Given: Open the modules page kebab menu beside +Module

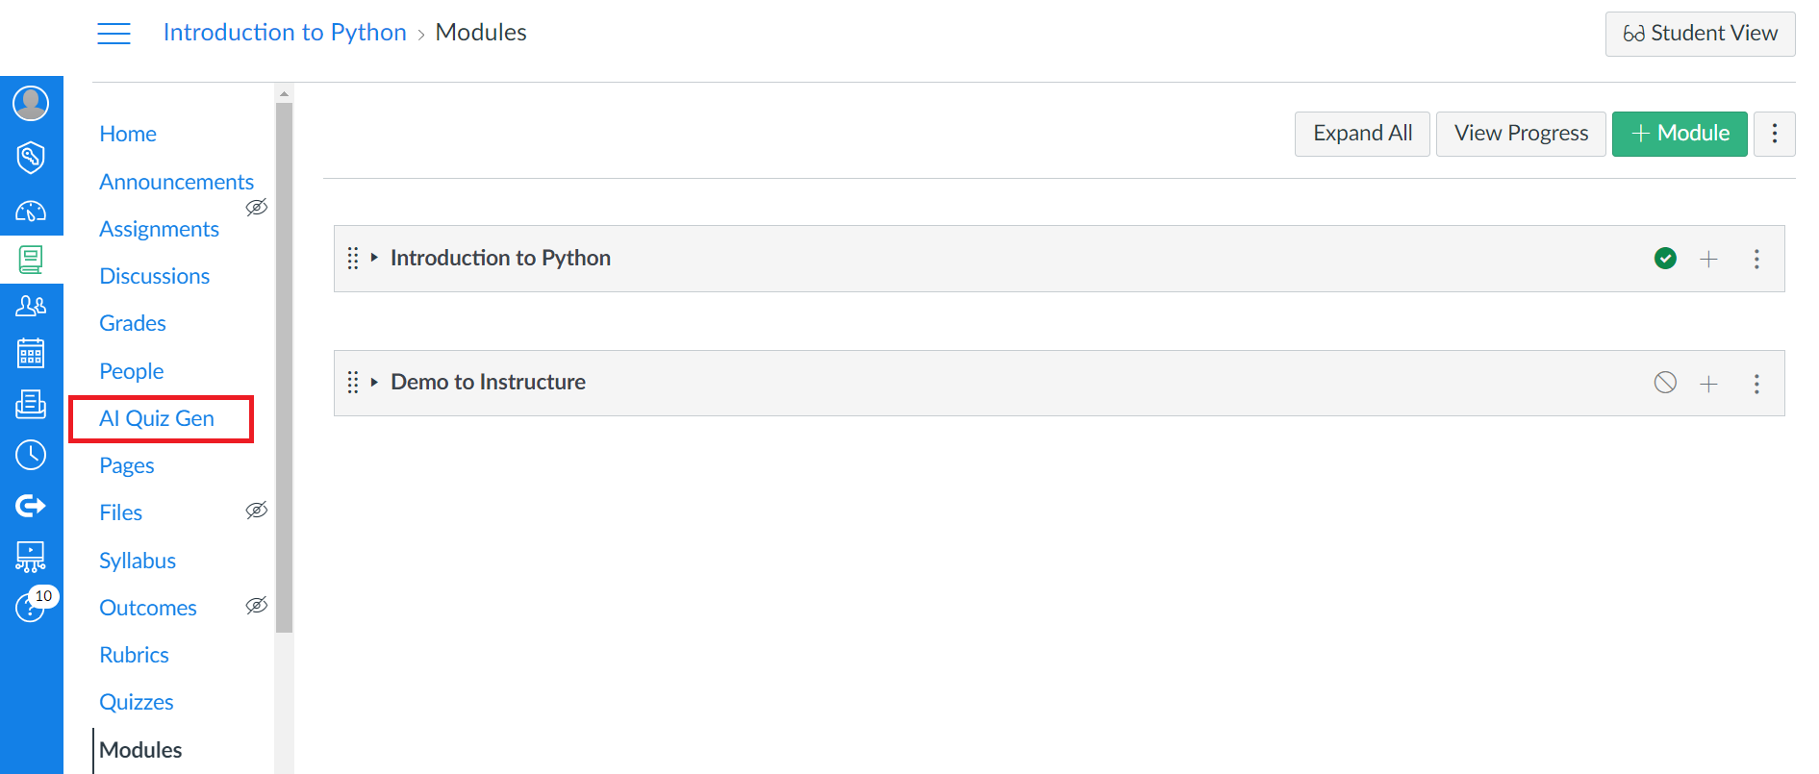Looking at the screenshot, I should click(1775, 134).
